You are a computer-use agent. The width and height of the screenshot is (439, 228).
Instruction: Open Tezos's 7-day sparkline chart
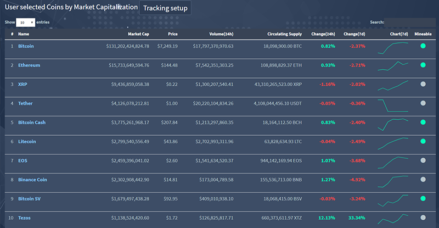point(393,219)
